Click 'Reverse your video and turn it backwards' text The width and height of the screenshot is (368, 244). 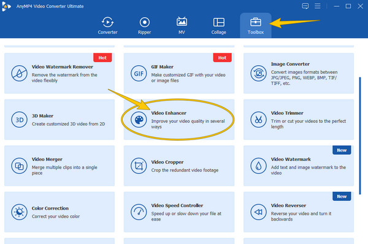[x=301, y=216]
